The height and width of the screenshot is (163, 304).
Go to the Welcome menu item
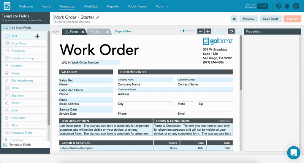26,6
